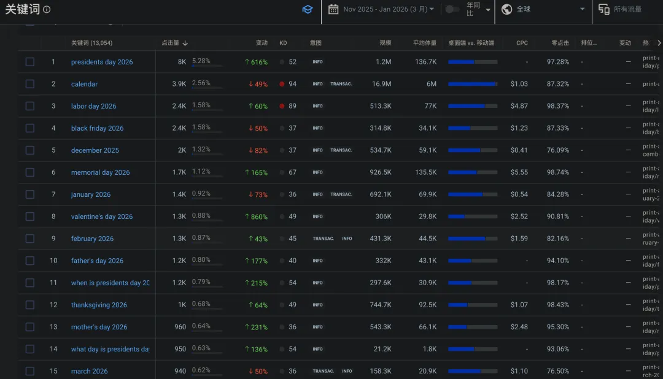Screen dimensions: 663x379
Task: Tick the checkbox beside march 2026
Action: pyautogui.click(x=30, y=371)
